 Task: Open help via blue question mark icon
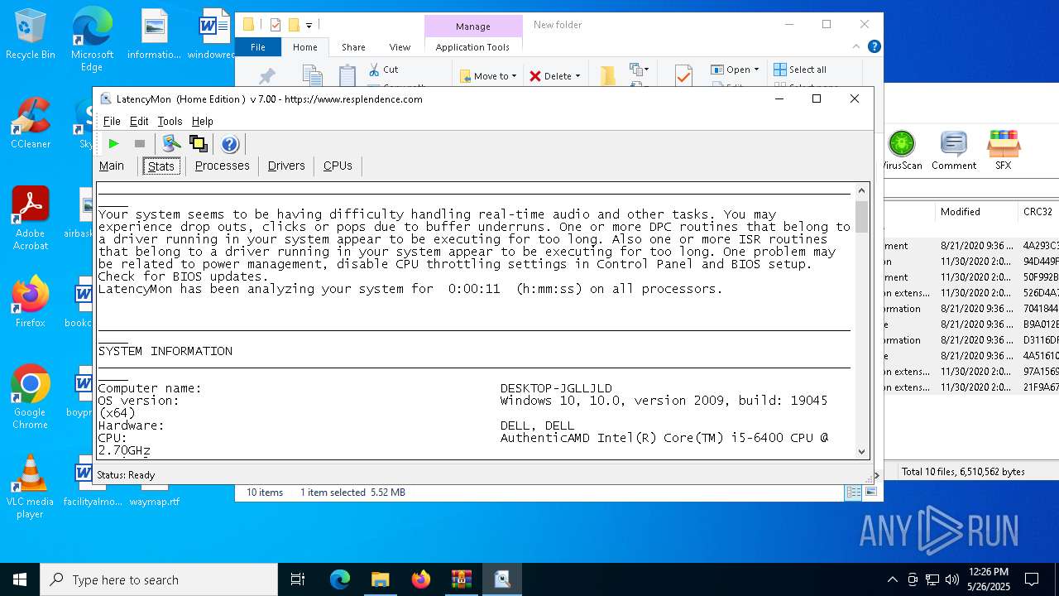[x=230, y=144]
